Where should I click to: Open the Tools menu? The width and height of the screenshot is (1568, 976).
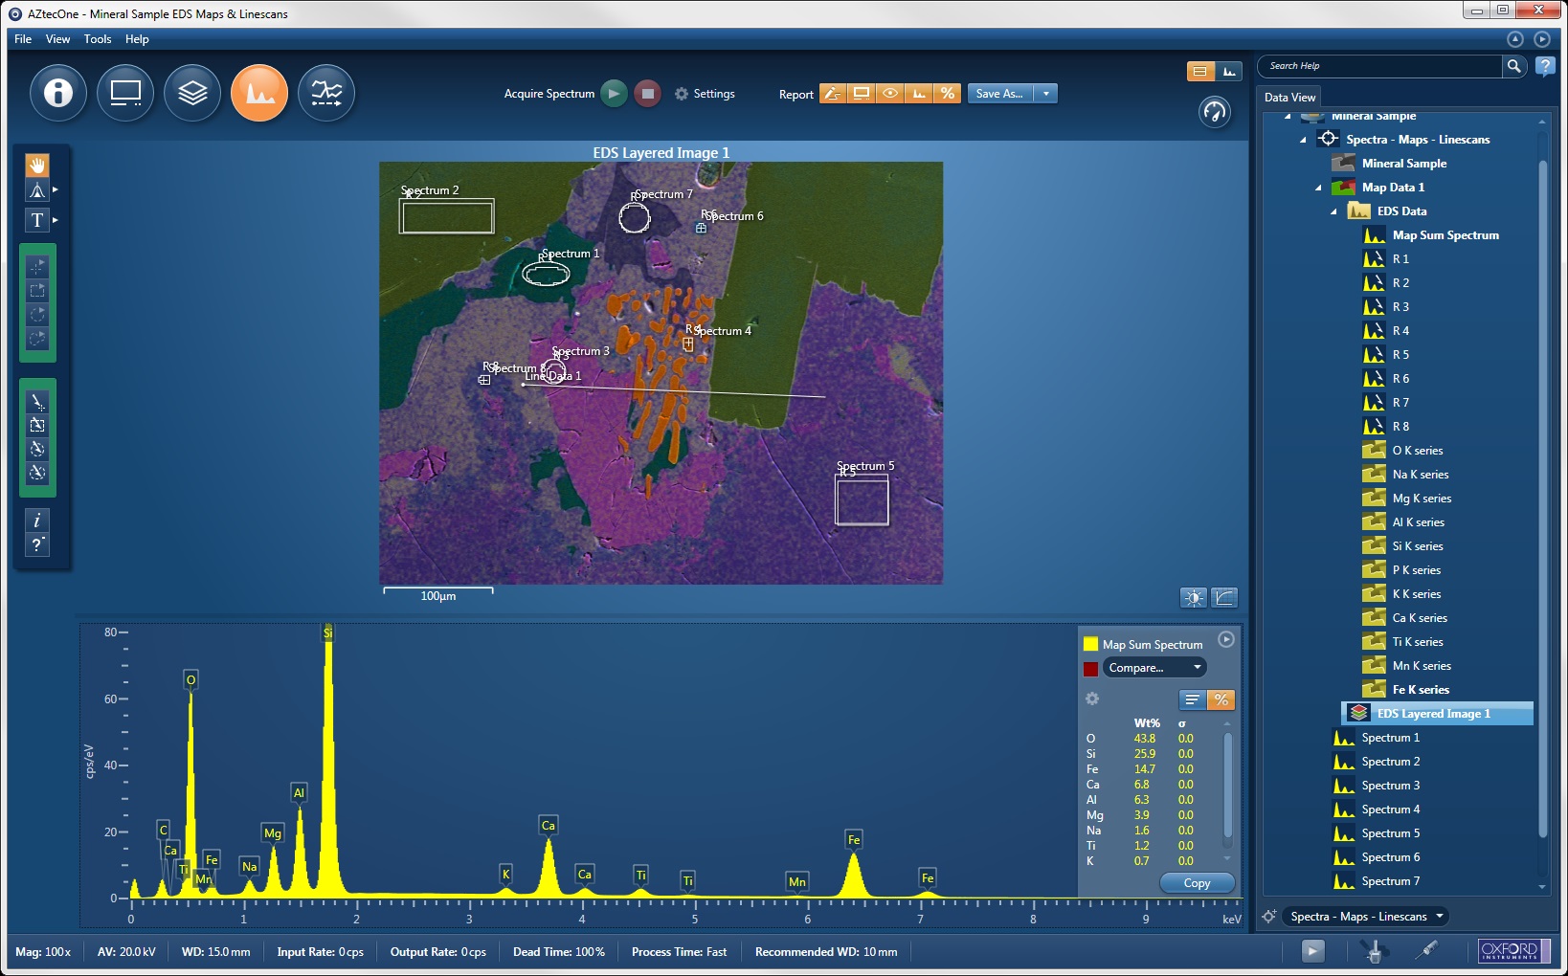pos(97,39)
